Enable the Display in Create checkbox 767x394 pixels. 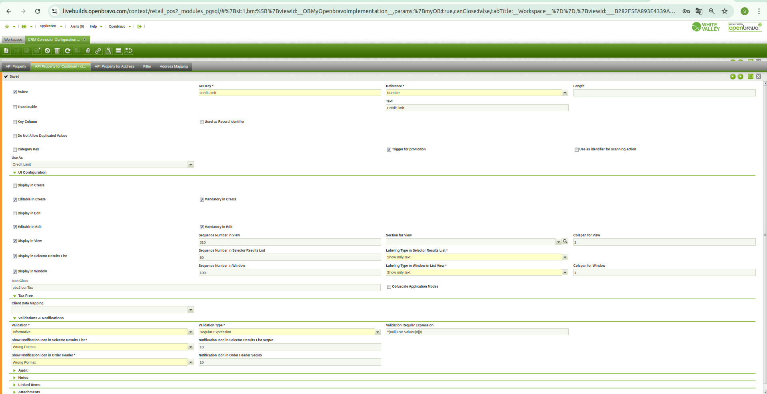click(15, 186)
